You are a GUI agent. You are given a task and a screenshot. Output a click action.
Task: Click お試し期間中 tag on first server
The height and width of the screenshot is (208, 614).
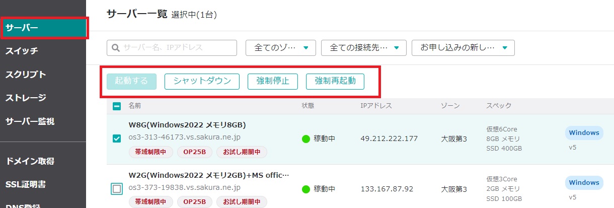pos(242,152)
